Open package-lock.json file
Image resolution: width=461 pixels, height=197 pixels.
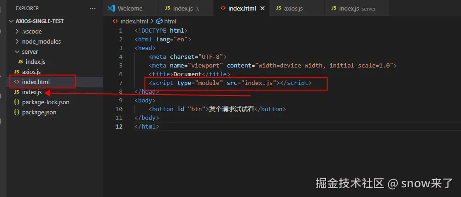(x=46, y=102)
